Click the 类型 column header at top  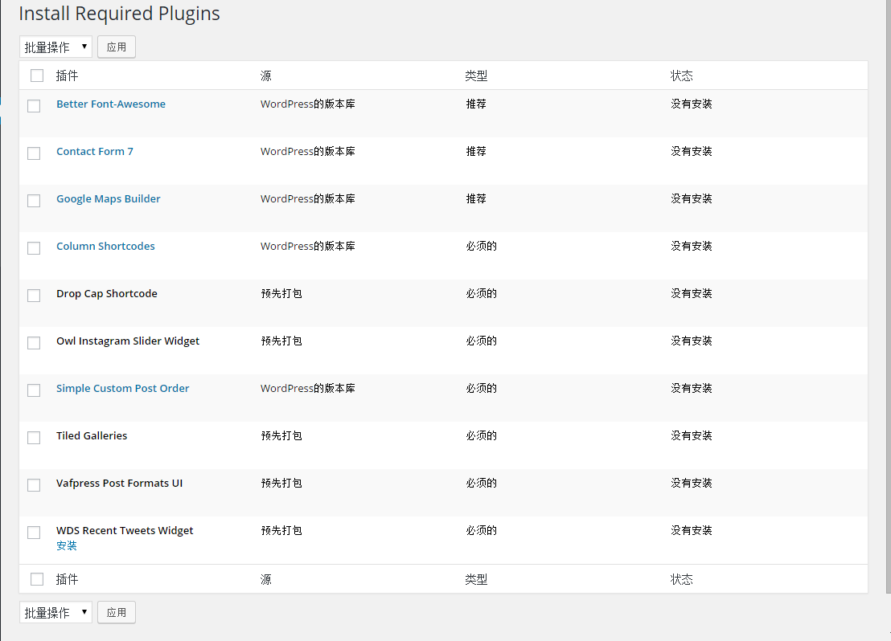point(476,76)
